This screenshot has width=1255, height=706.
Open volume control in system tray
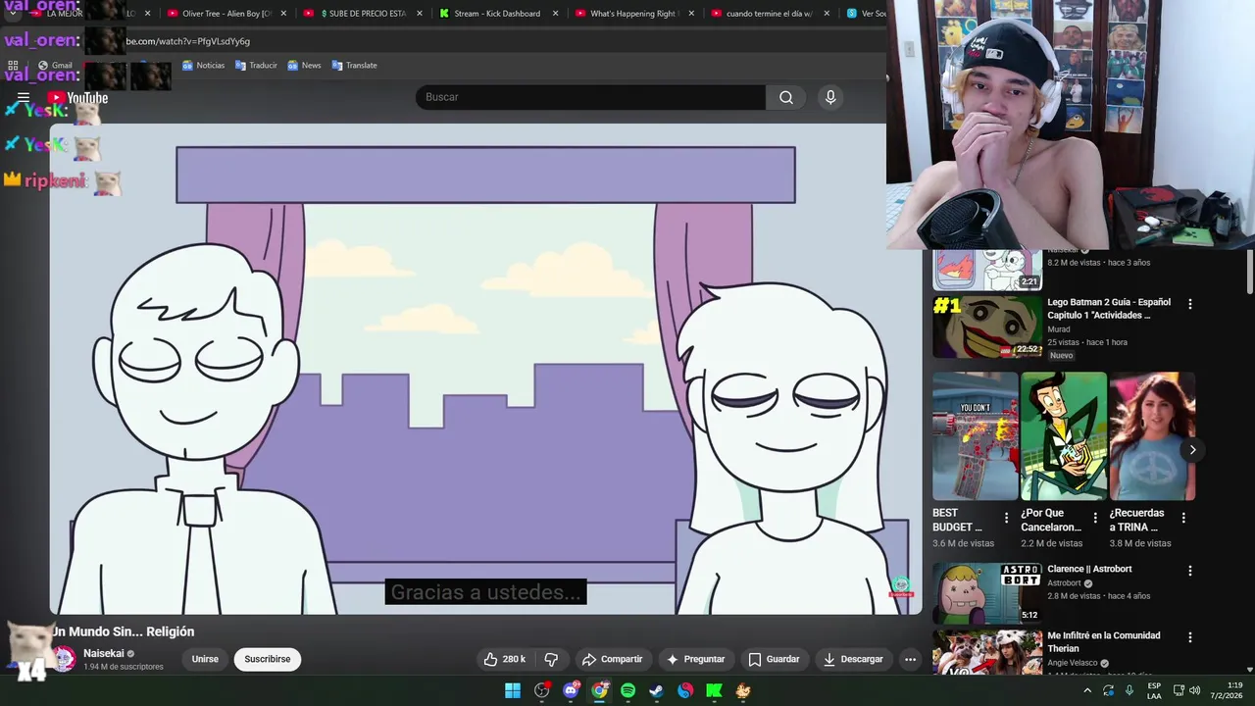(1194, 690)
